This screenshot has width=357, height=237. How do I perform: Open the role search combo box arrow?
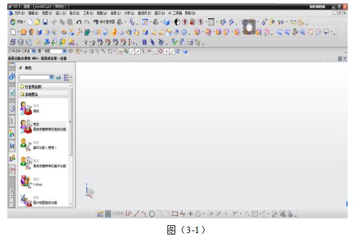51,77
